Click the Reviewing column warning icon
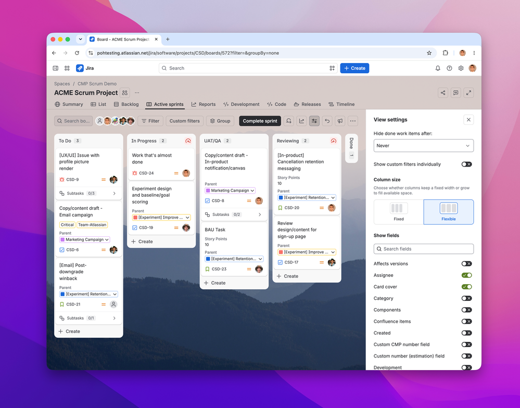The image size is (520, 408). (334, 141)
